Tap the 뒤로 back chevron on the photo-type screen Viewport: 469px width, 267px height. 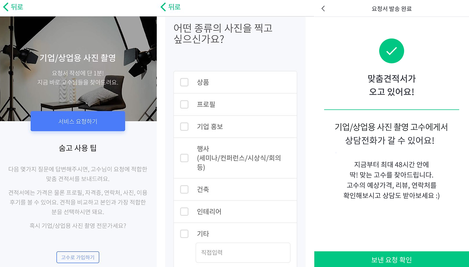click(163, 7)
